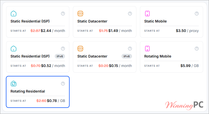Open help icon on the Rotating Residential card

(63, 84)
